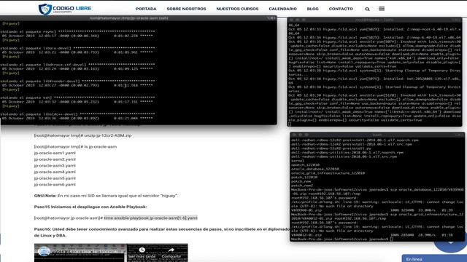Screen dimensions: 467x262
Task: Go to the PORTADA page
Action: [146, 9]
